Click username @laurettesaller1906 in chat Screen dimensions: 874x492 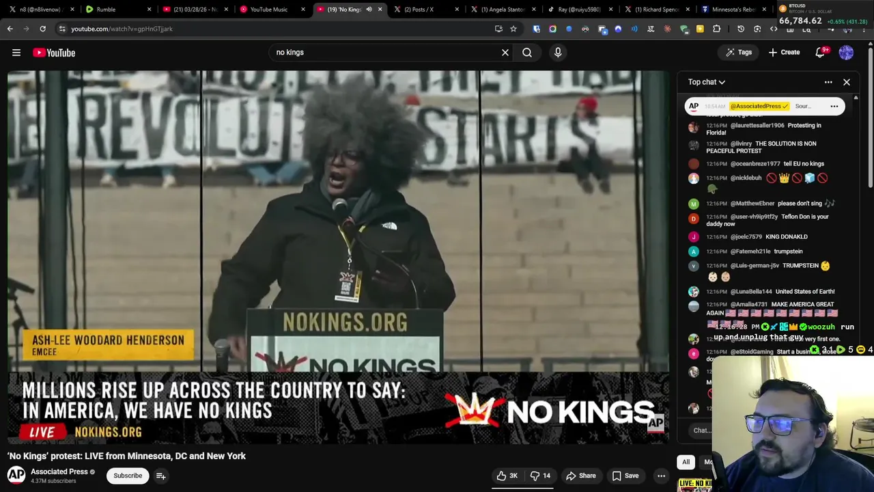[x=757, y=126]
